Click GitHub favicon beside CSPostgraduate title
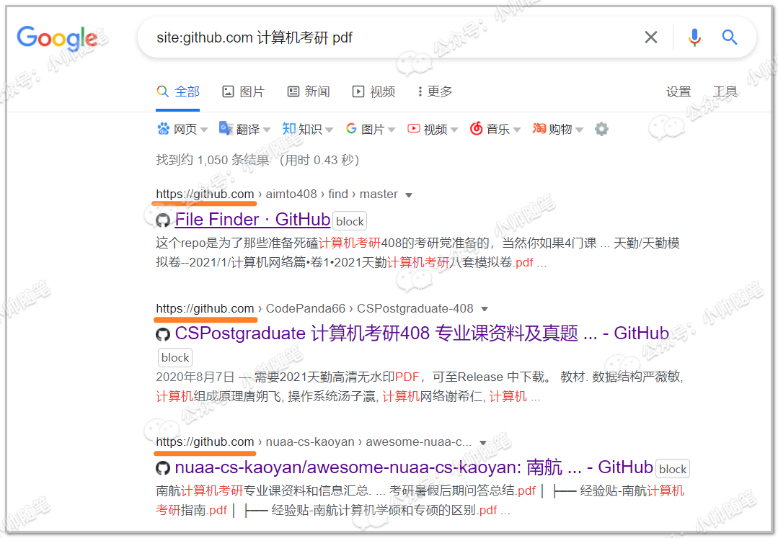The height and width of the screenshot is (538, 778). click(163, 334)
